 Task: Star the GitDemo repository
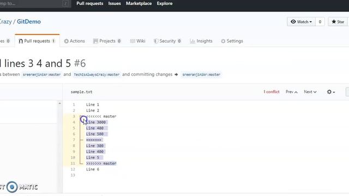(338, 22)
